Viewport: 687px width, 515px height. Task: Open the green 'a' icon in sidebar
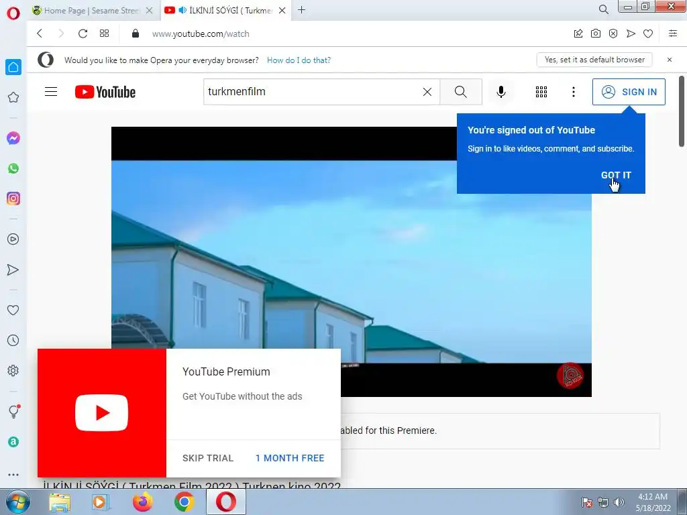[13, 442]
